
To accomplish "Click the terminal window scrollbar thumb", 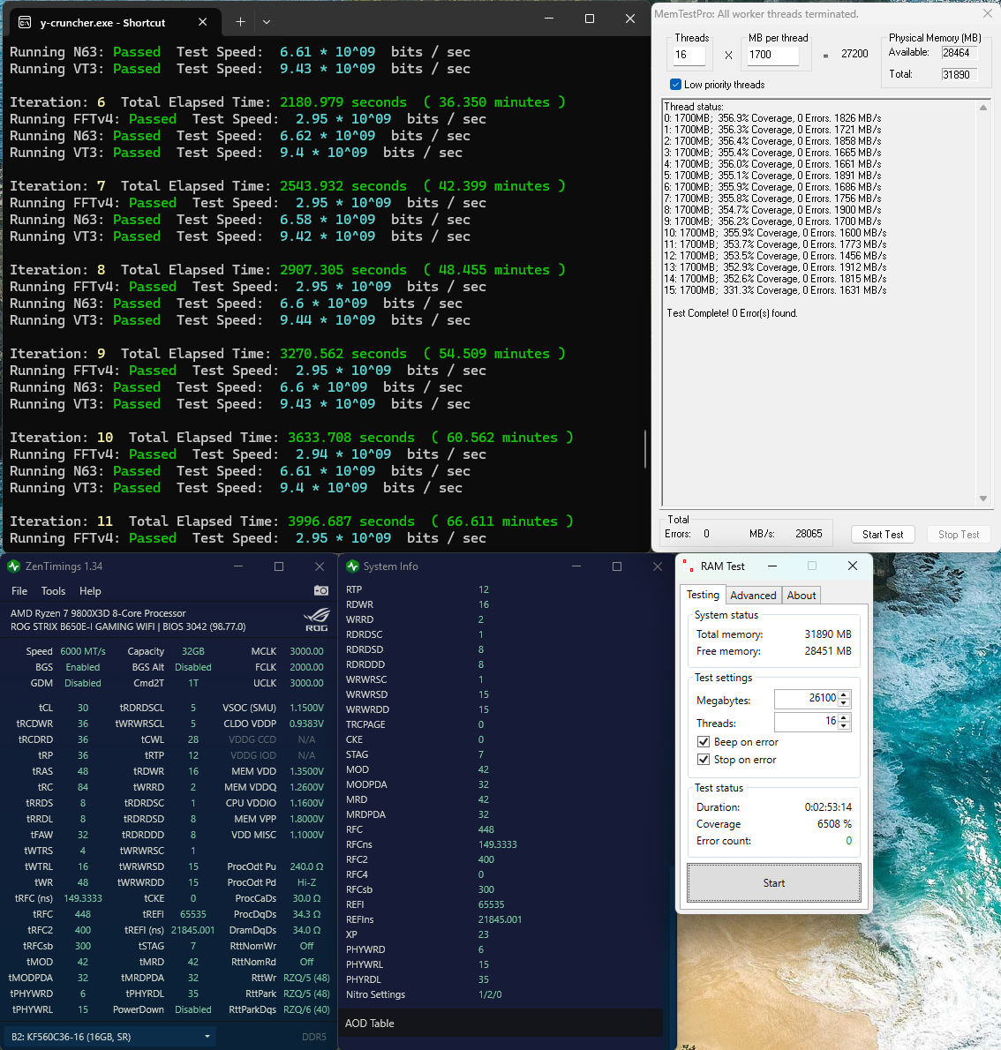I will [644, 448].
